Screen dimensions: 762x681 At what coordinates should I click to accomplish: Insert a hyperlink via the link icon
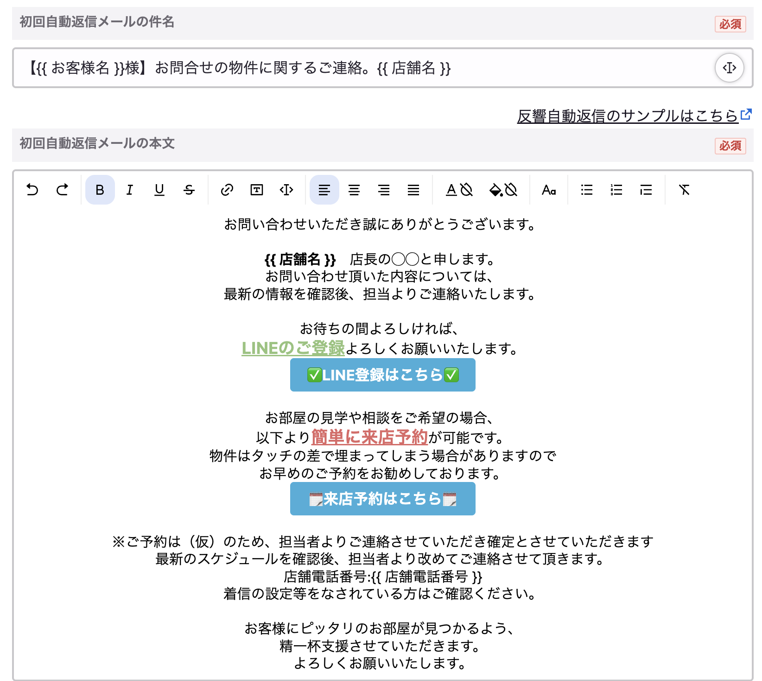(227, 190)
